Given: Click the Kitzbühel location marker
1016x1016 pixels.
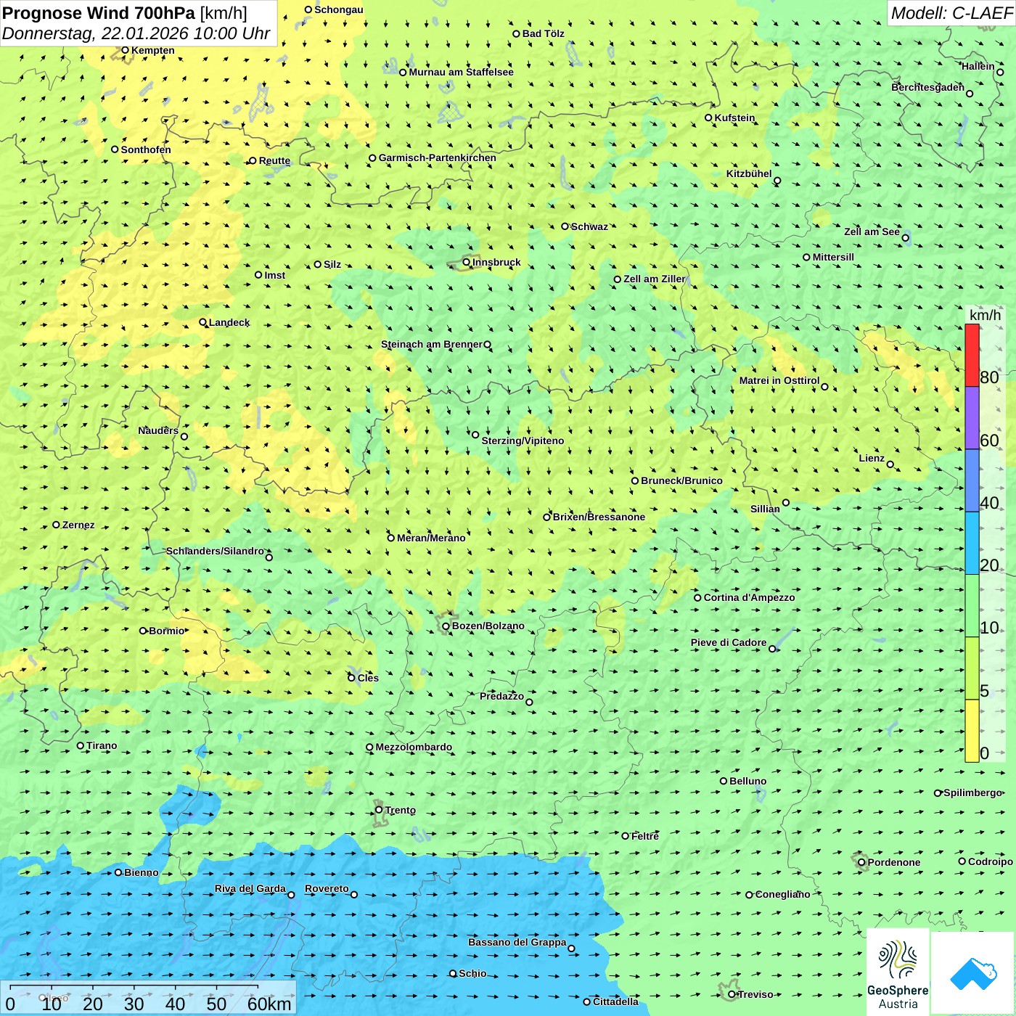Looking at the screenshot, I should pyautogui.click(x=777, y=181).
